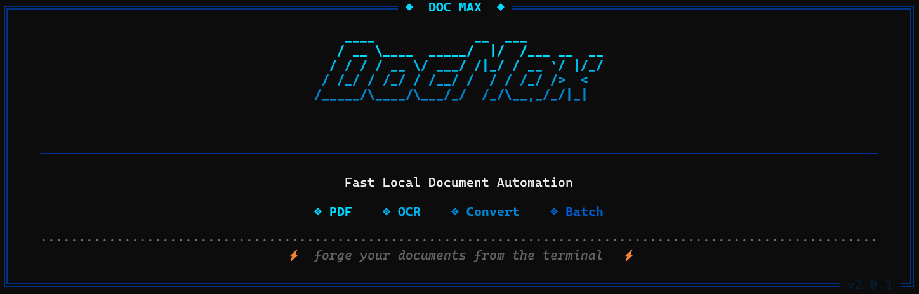The width and height of the screenshot is (919, 294).
Task: Select the PDF feature label
Action: (340, 212)
